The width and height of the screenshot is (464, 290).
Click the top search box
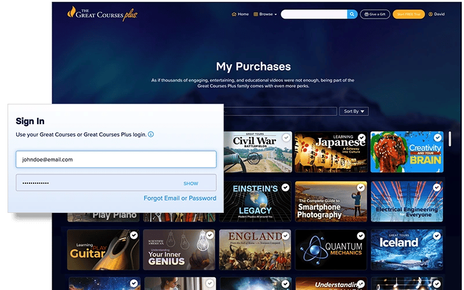coord(314,14)
